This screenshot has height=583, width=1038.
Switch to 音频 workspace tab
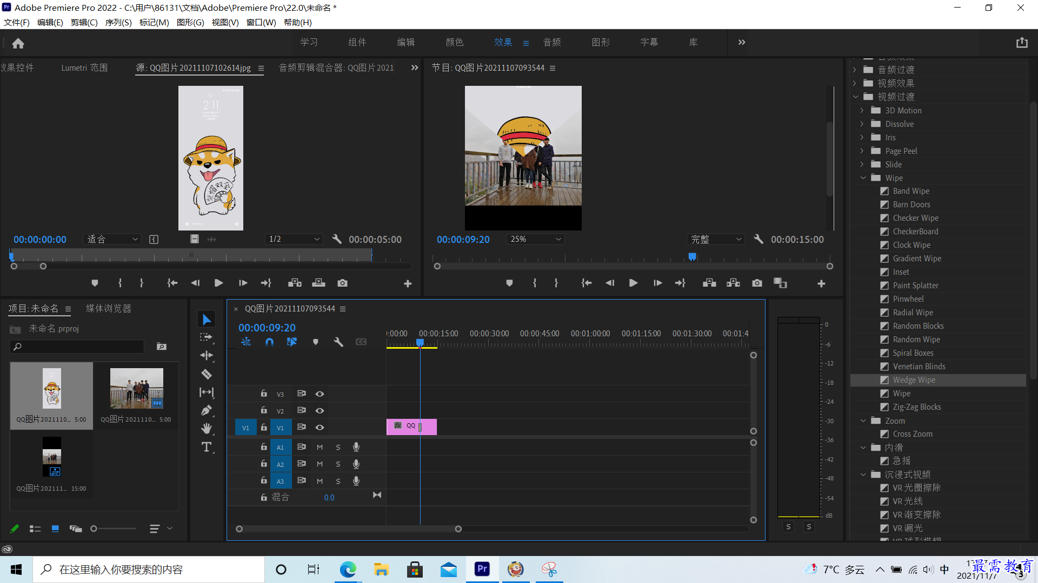(551, 43)
